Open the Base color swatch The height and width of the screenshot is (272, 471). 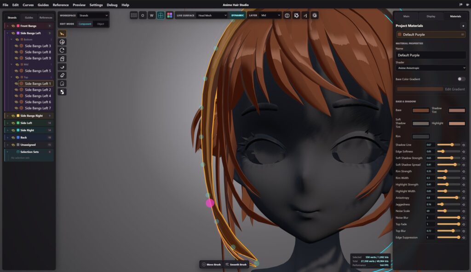420,110
